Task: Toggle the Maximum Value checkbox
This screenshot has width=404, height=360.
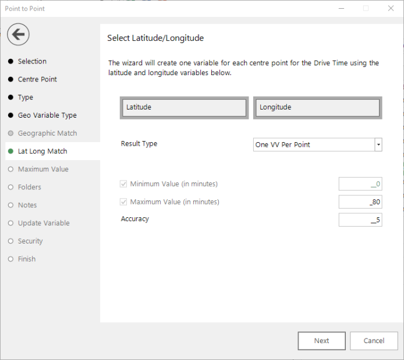Action: [x=123, y=202]
